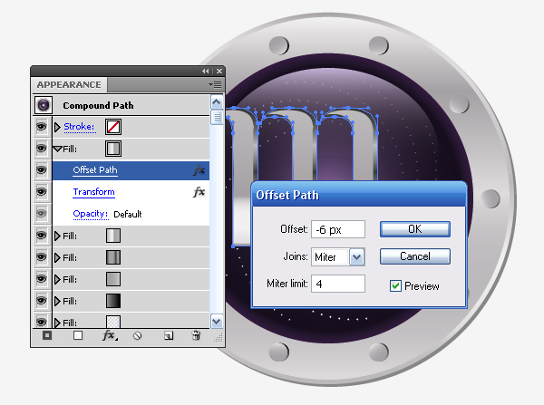Screen dimensions: 544x405
Task: Click the Compound Path thumbnail
Action: point(44,105)
